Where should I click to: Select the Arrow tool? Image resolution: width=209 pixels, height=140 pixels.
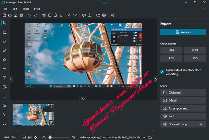(5, 69)
